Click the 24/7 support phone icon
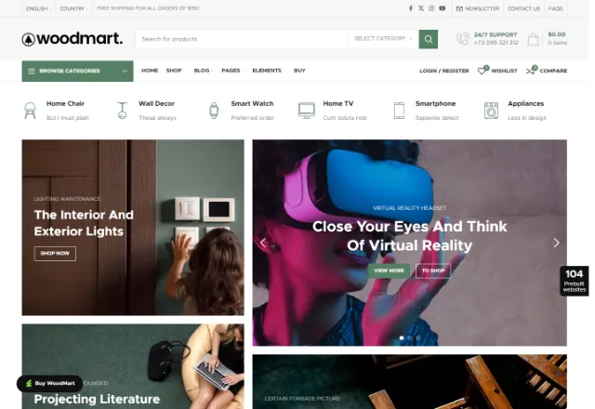This screenshot has width=595, height=409. pos(463,39)
